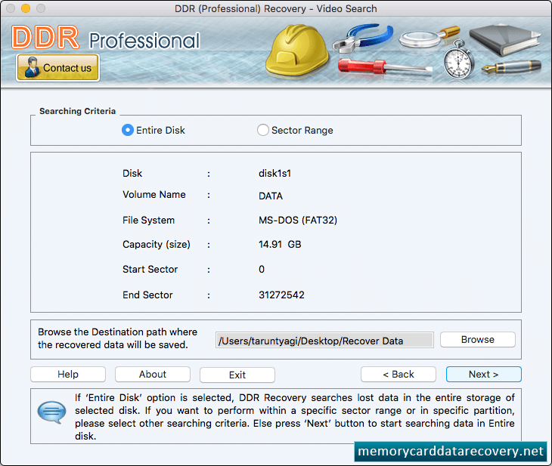Viewport: 552px width, 466px height.
Task: Click the 'Searching Criteria' group heading
Action: [77, 111]
